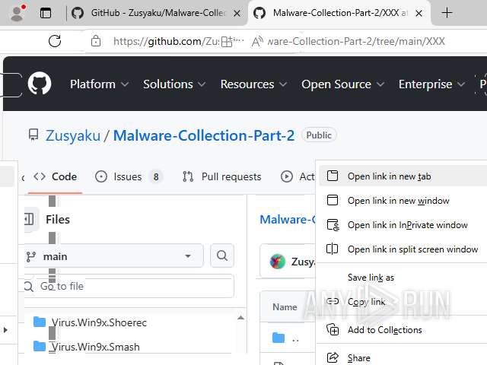Click the repository icon beside Zusyaku
Image resolution: width=487 pixels, height=365 pixels.
click(x=33, y=135)
